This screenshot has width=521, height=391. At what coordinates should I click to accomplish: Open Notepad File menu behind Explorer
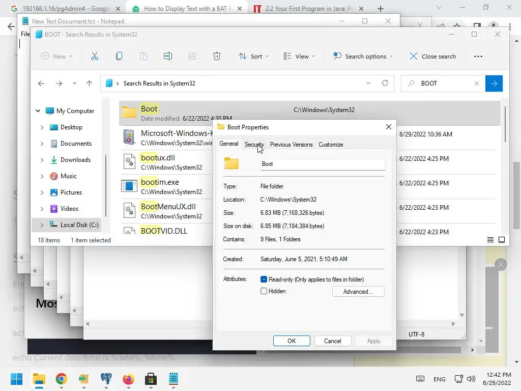(x=25, y=34)
